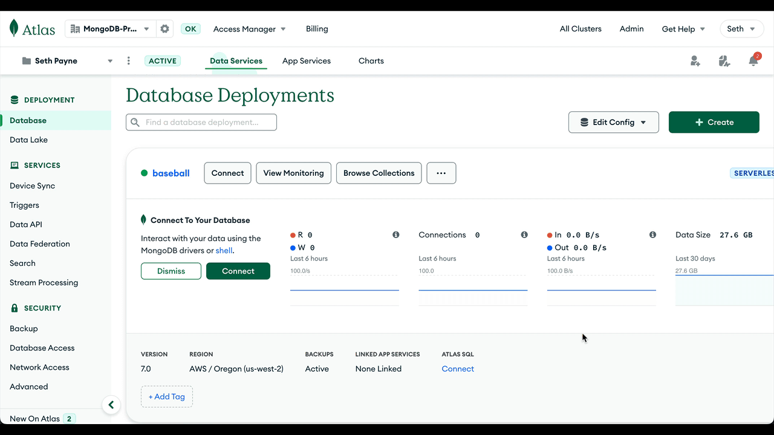The width and height of the screenshot is (774, 435).
Task: Open the project options three-dot menu
Action: (128, 61)
